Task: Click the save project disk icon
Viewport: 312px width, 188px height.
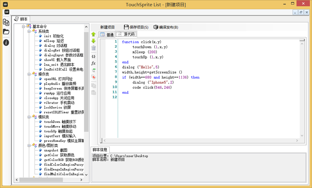Action: click(126, 27)
